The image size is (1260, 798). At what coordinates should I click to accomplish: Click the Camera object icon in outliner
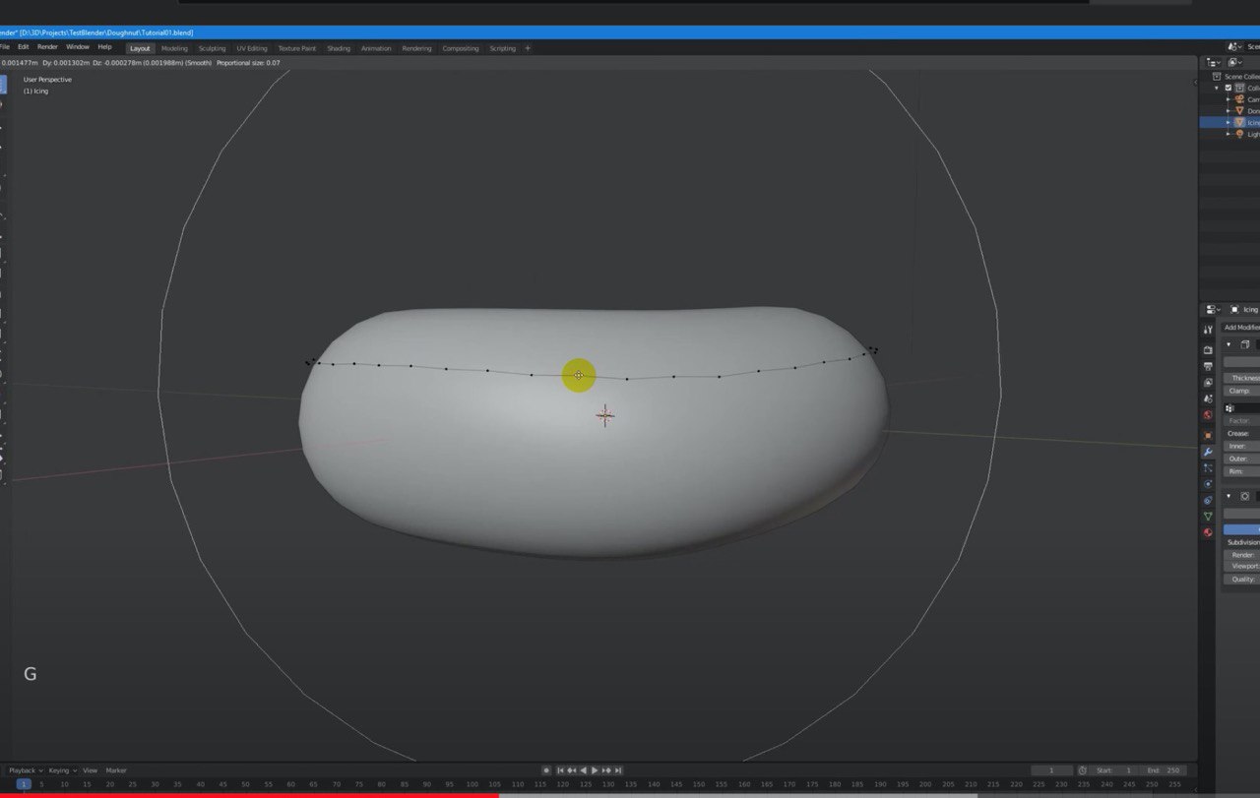pos(1239,99)
